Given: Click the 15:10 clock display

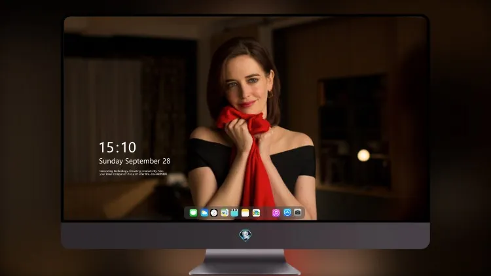Looking at the screenshot, I should point(117,147).
